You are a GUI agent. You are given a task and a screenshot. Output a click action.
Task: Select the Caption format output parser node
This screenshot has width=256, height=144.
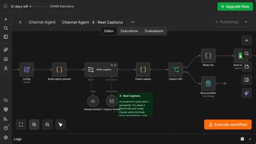pos(112,101)
